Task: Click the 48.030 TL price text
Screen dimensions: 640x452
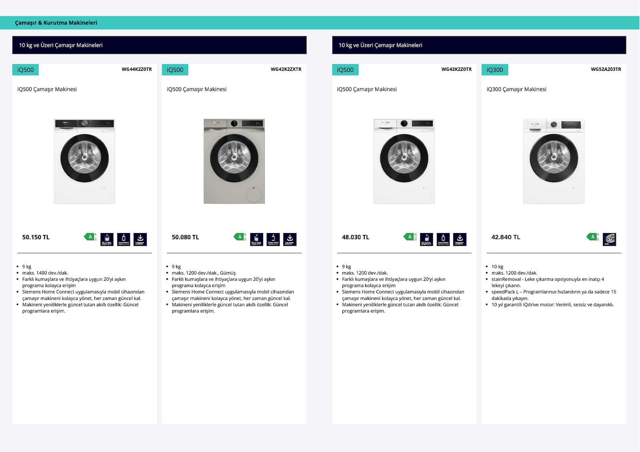Action: point(356,237)
